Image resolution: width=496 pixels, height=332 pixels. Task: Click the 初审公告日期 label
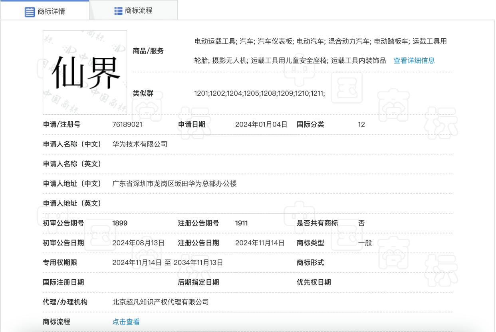(x=63, y=243)
